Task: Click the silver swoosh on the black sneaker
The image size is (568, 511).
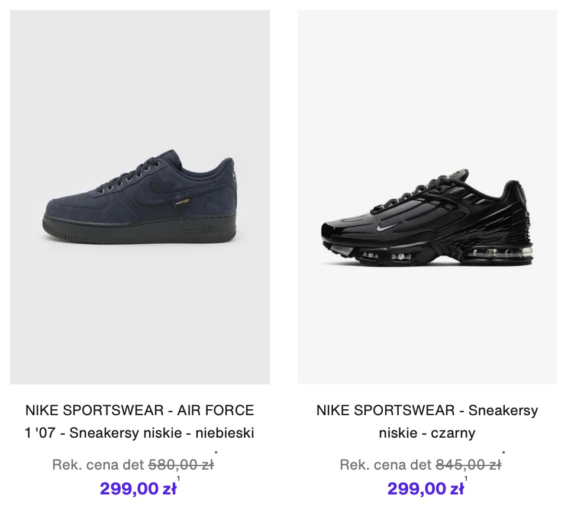Action: point(385,227)
